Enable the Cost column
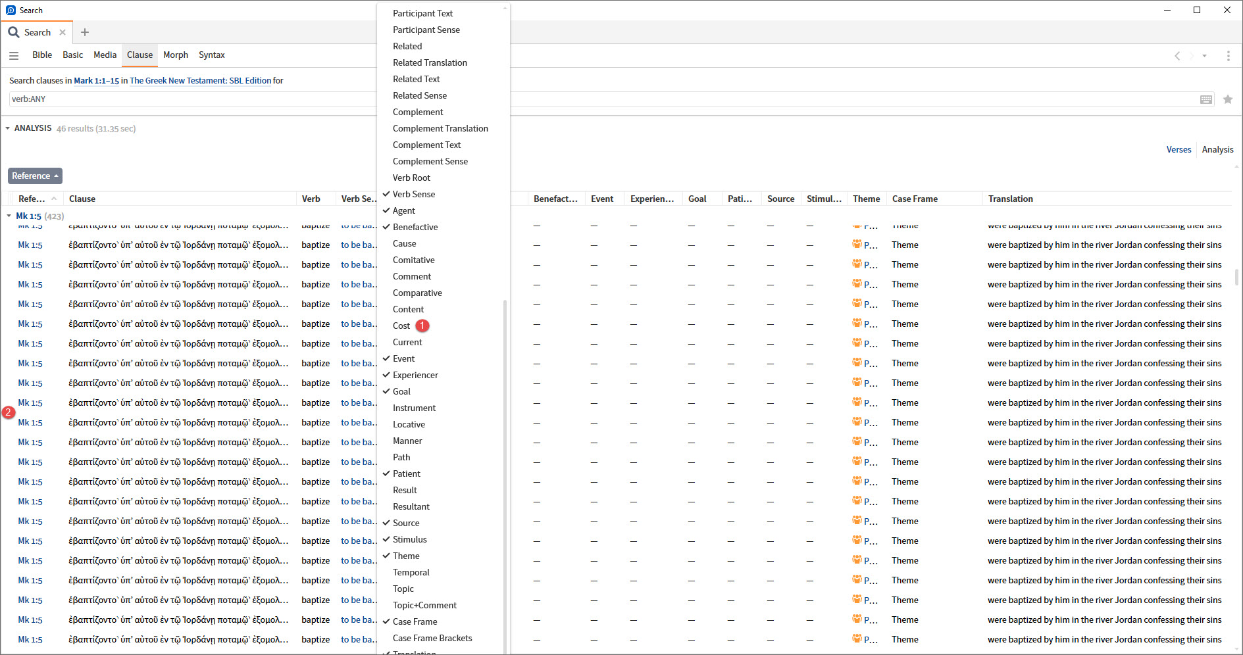1243x655 pixels. 401,326
